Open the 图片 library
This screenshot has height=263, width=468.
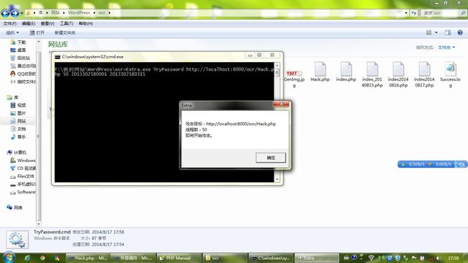tap(19, 113)
